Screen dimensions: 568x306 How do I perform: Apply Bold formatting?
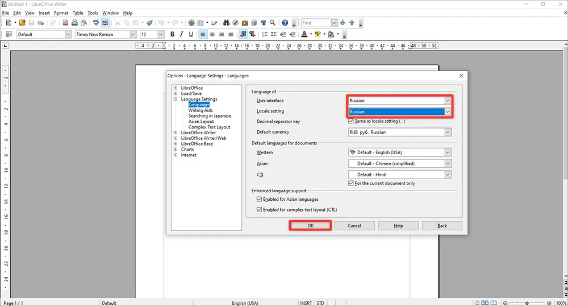coord(173,35)
